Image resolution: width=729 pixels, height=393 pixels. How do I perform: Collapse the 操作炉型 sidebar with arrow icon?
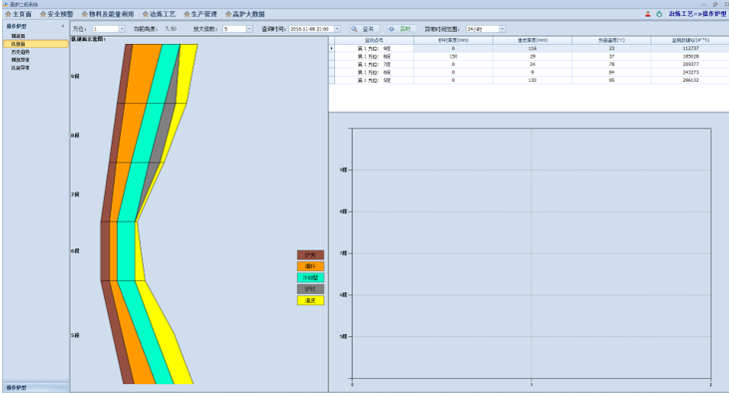[63, 26]
